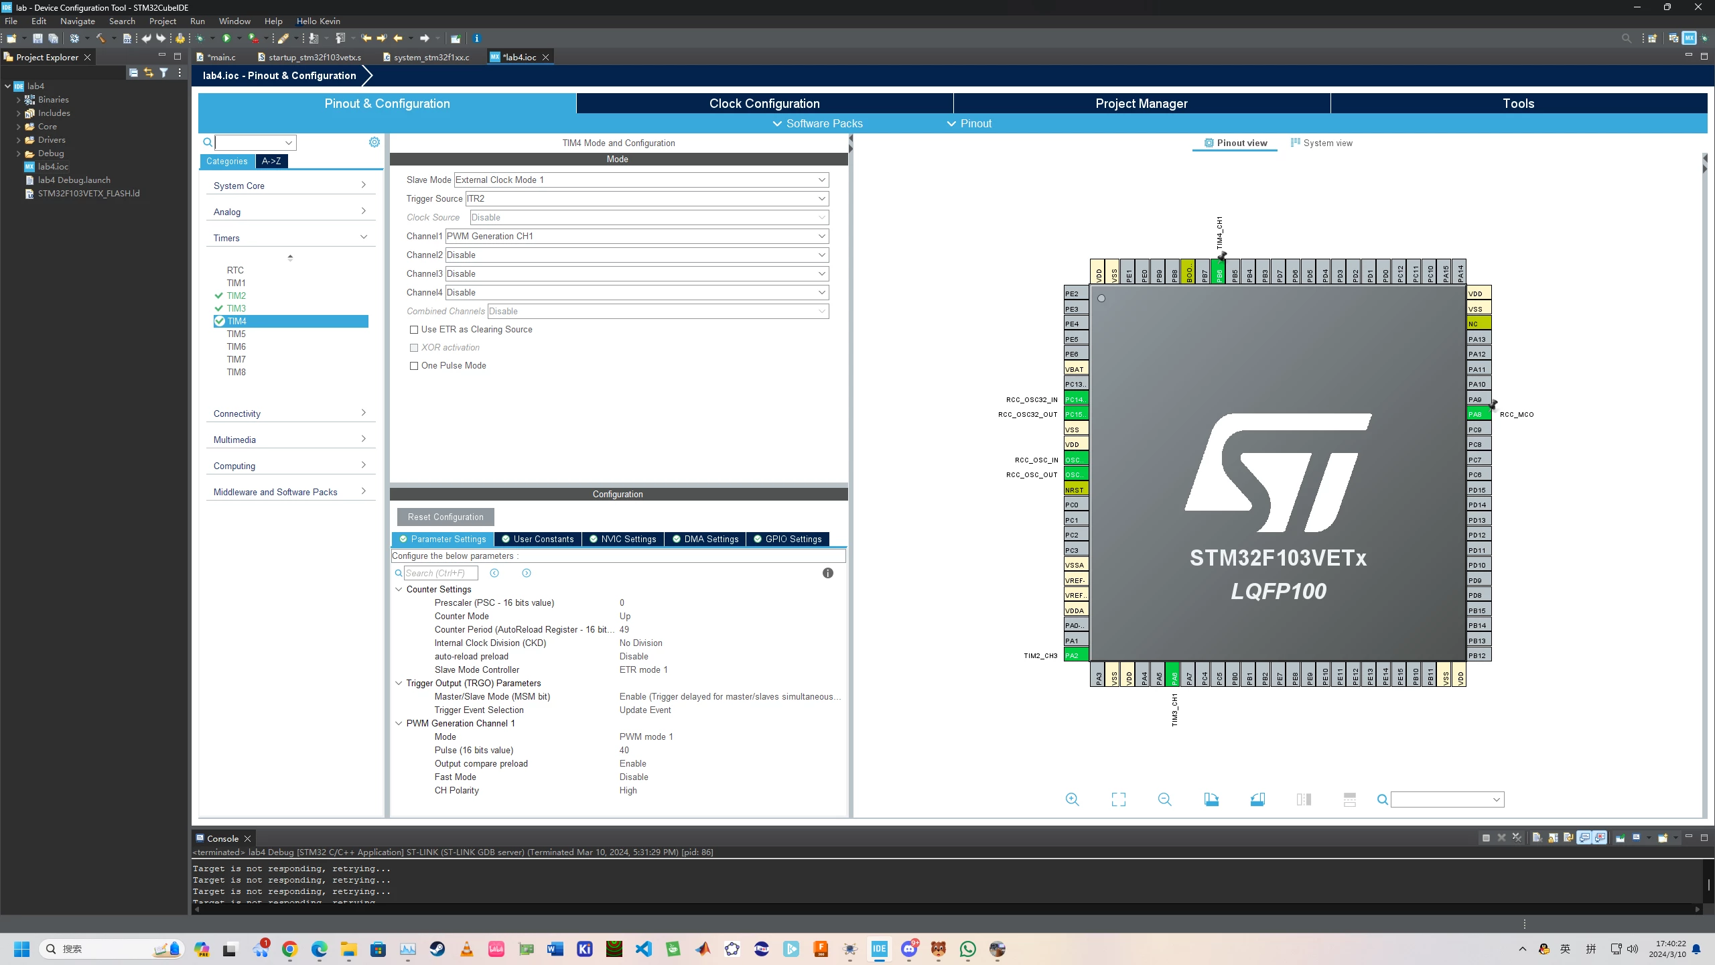Viewport: 1715px width, 965px height.
Task: Open the NVIC Settings tab
Action: (623, 539)
